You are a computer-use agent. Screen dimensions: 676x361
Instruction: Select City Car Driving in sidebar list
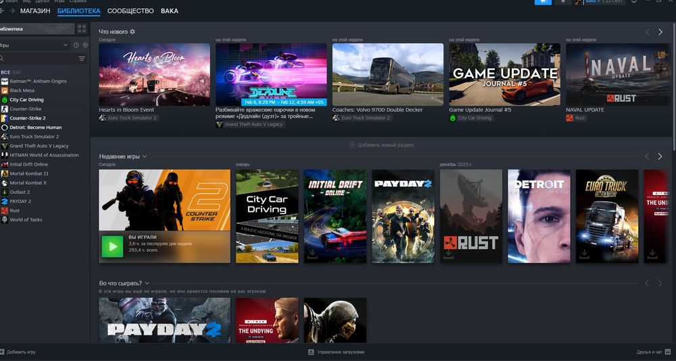click(x=27, y=100)
